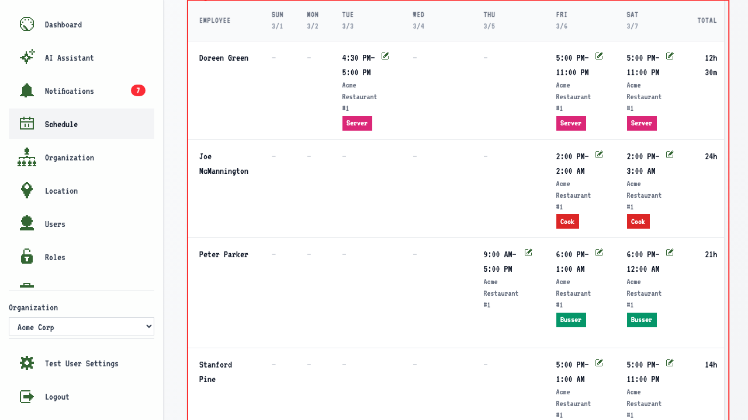Click Peter Parker's Friday Busser tag
This screenshot has width=748, height=420.
pos(571,320)
